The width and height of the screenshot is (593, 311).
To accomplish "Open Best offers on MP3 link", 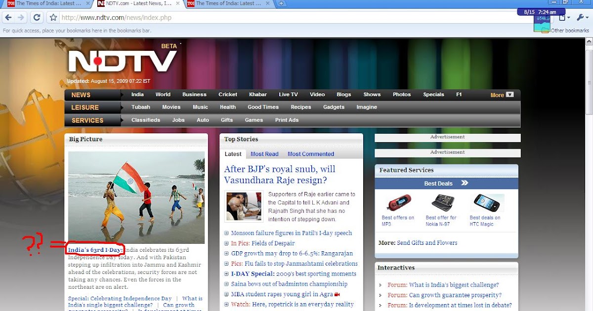I will click(x=398, y=221).
